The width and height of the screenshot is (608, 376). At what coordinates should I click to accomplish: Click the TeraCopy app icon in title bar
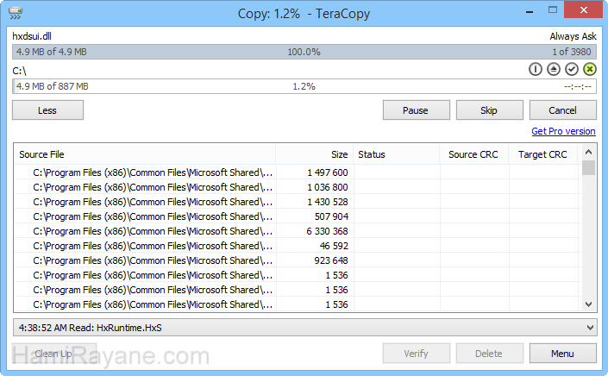click(x=16, y=13)
